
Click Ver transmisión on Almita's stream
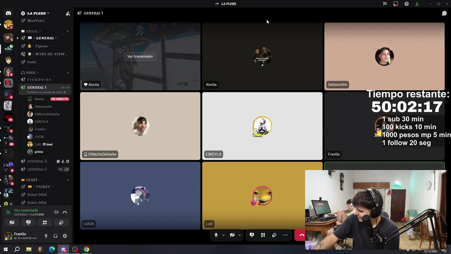tap(140, 56)
